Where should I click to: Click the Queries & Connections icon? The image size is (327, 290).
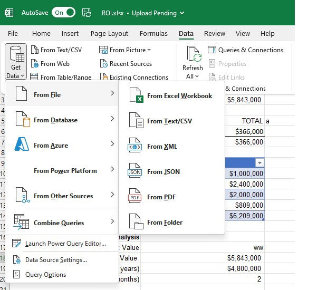point(212,50)
